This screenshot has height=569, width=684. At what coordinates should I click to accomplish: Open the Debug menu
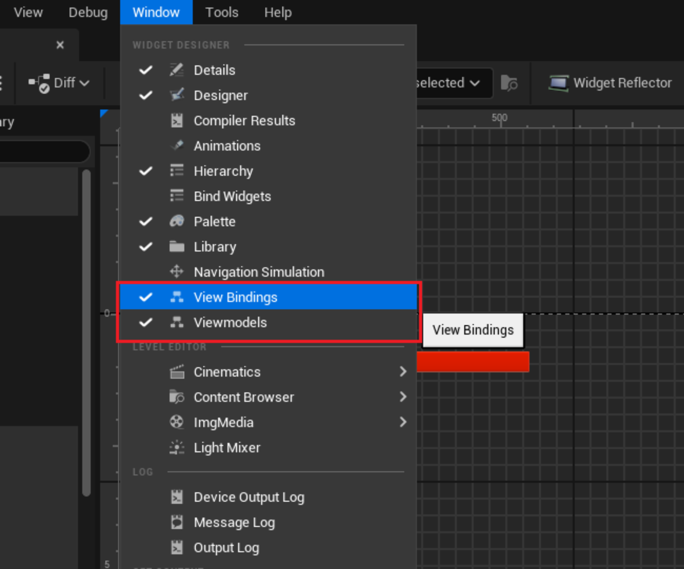pyautogui.click(x=88, y=13)
